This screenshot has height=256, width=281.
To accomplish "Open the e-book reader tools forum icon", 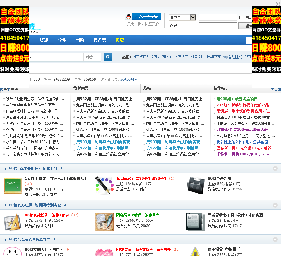I will 196,222.
